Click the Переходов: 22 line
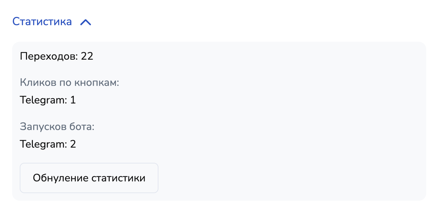 (x=56, y=56)
